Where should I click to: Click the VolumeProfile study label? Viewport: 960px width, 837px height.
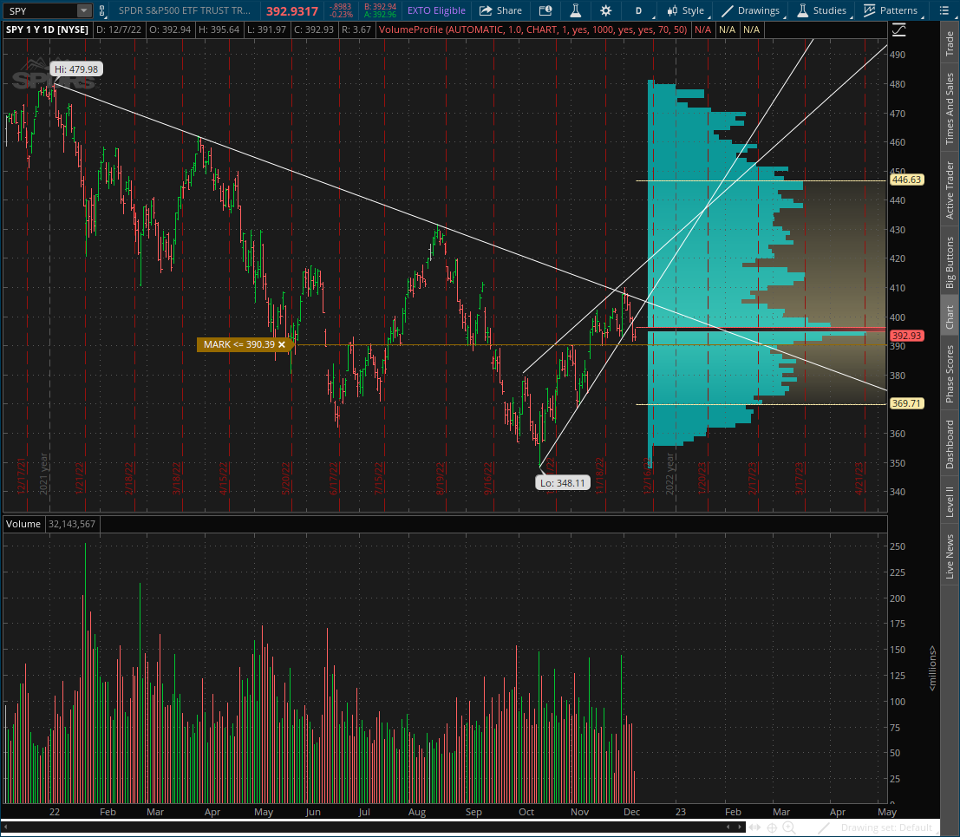click(532, 29)
